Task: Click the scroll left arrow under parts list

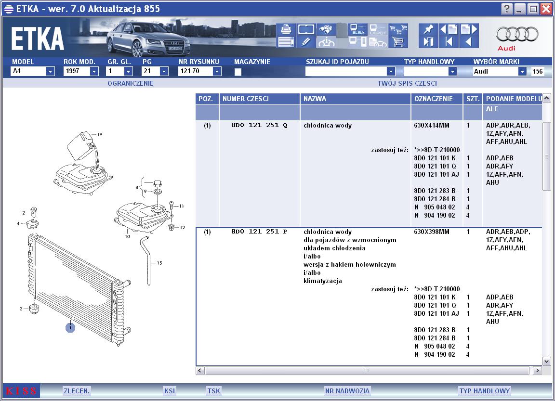Action: (x=200, y=371)
